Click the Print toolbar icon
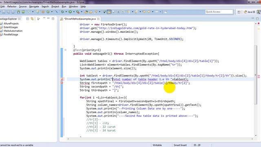This screenshot has height=147, width=261. 13,12
